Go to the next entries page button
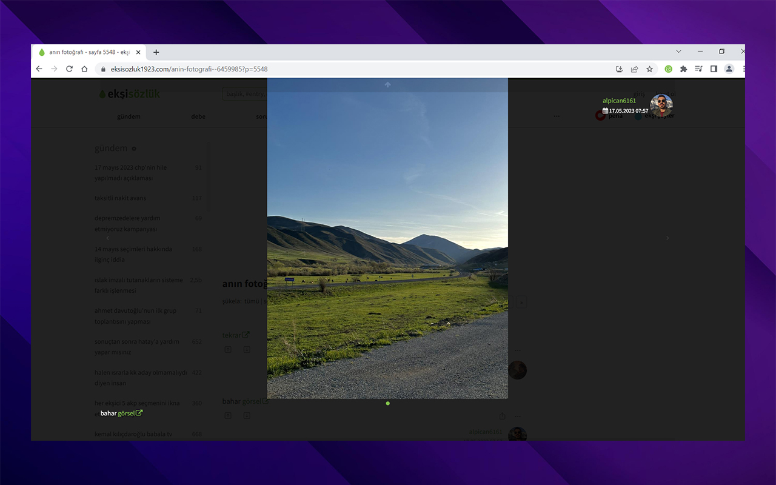 pos(522,302)
